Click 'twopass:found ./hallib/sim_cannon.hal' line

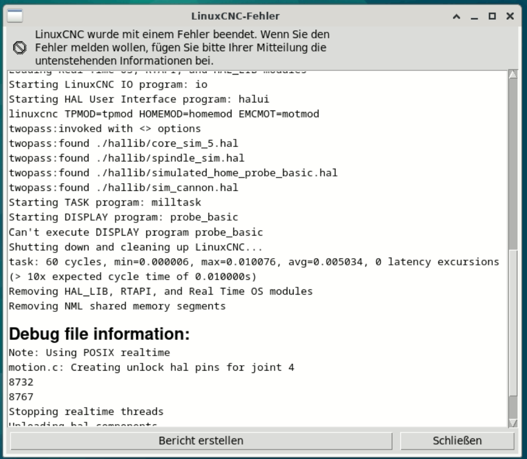[x=123, y=187]
